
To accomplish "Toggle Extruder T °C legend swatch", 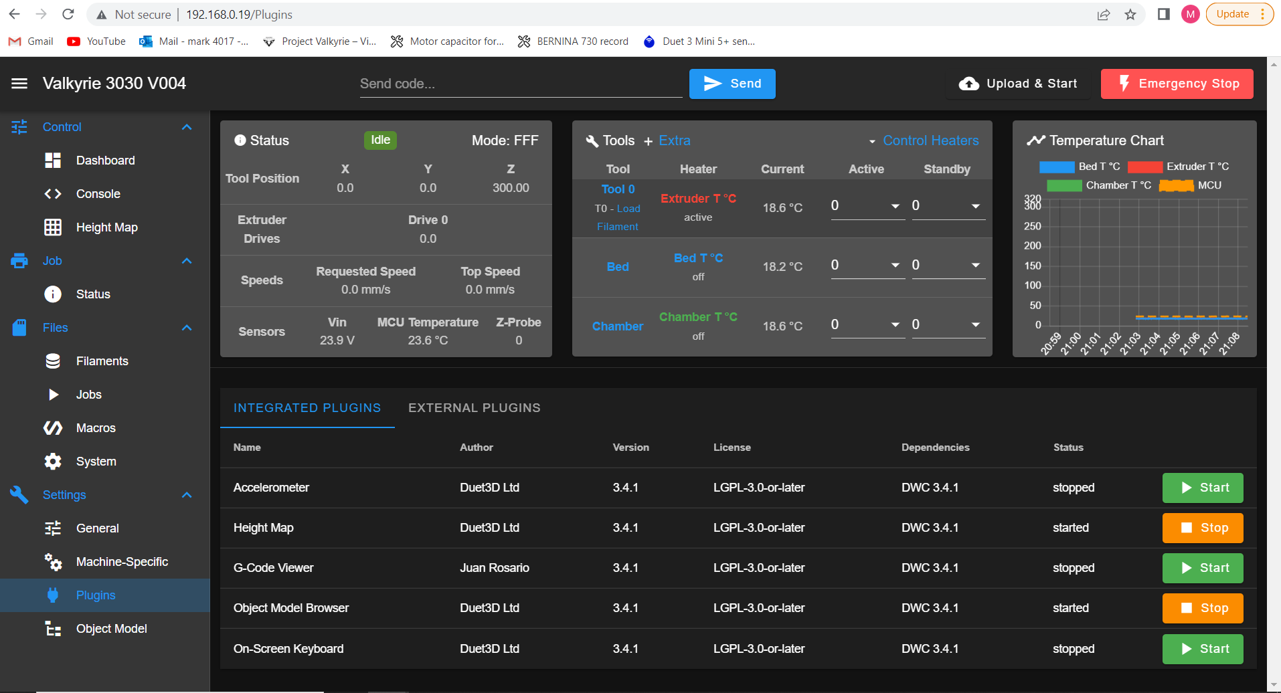I will pyautogui.click(x=1144, y=167).
